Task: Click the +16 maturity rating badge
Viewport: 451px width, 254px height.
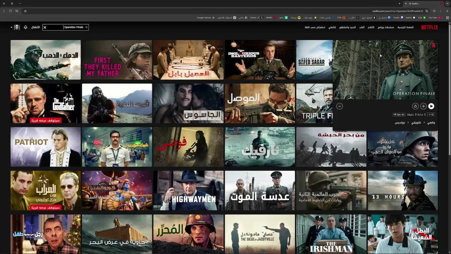Action: tap(431, 115)
